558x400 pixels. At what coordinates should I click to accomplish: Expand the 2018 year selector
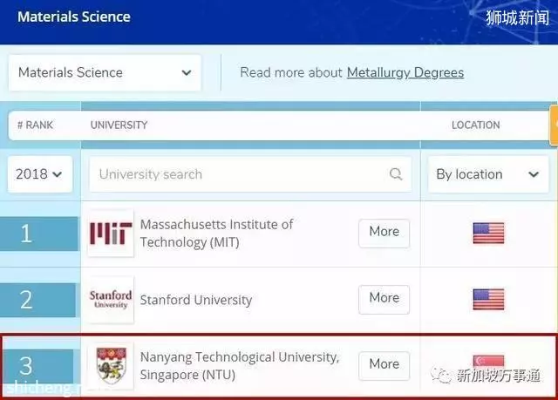tap(40, 174)
